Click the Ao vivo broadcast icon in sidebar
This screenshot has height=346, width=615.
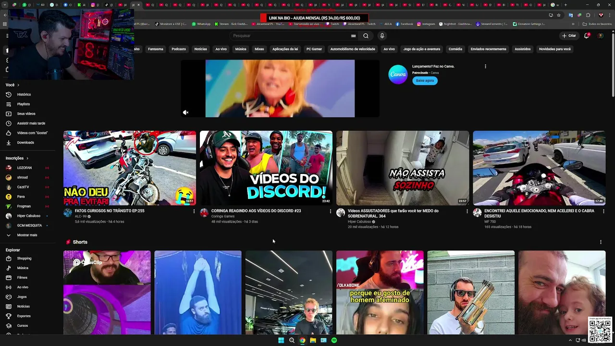pos(8,287)
